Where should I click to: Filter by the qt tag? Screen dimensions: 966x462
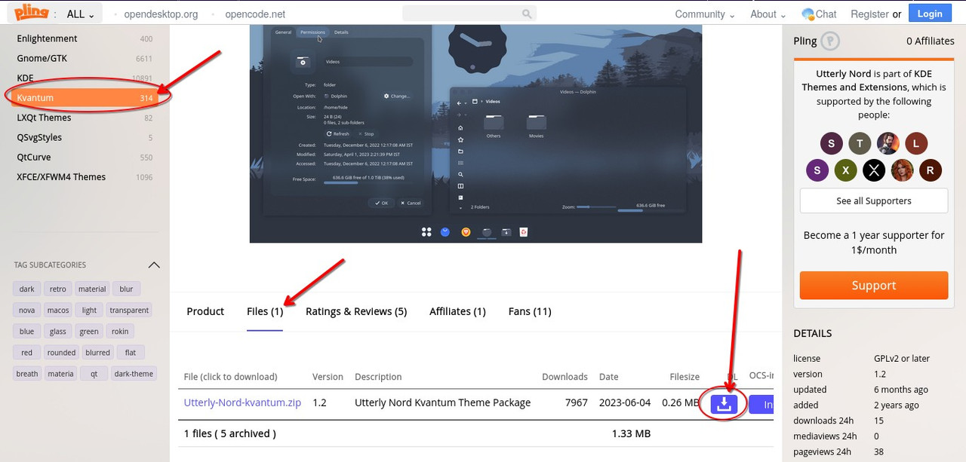coord(94,373)
